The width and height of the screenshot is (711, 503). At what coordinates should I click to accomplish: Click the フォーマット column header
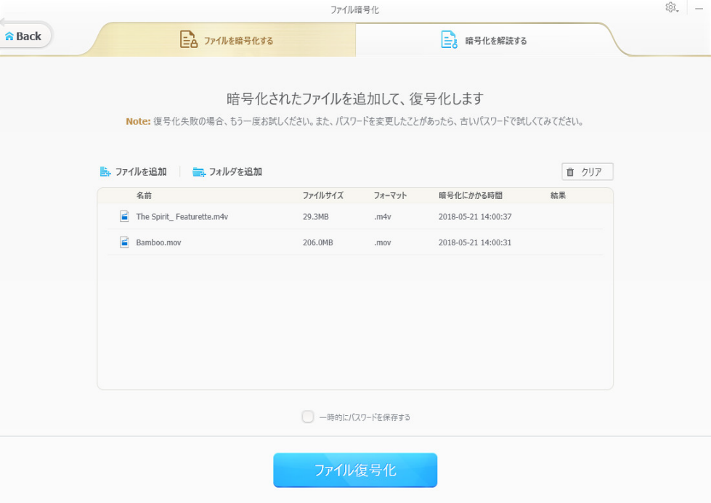pos(390,195)
